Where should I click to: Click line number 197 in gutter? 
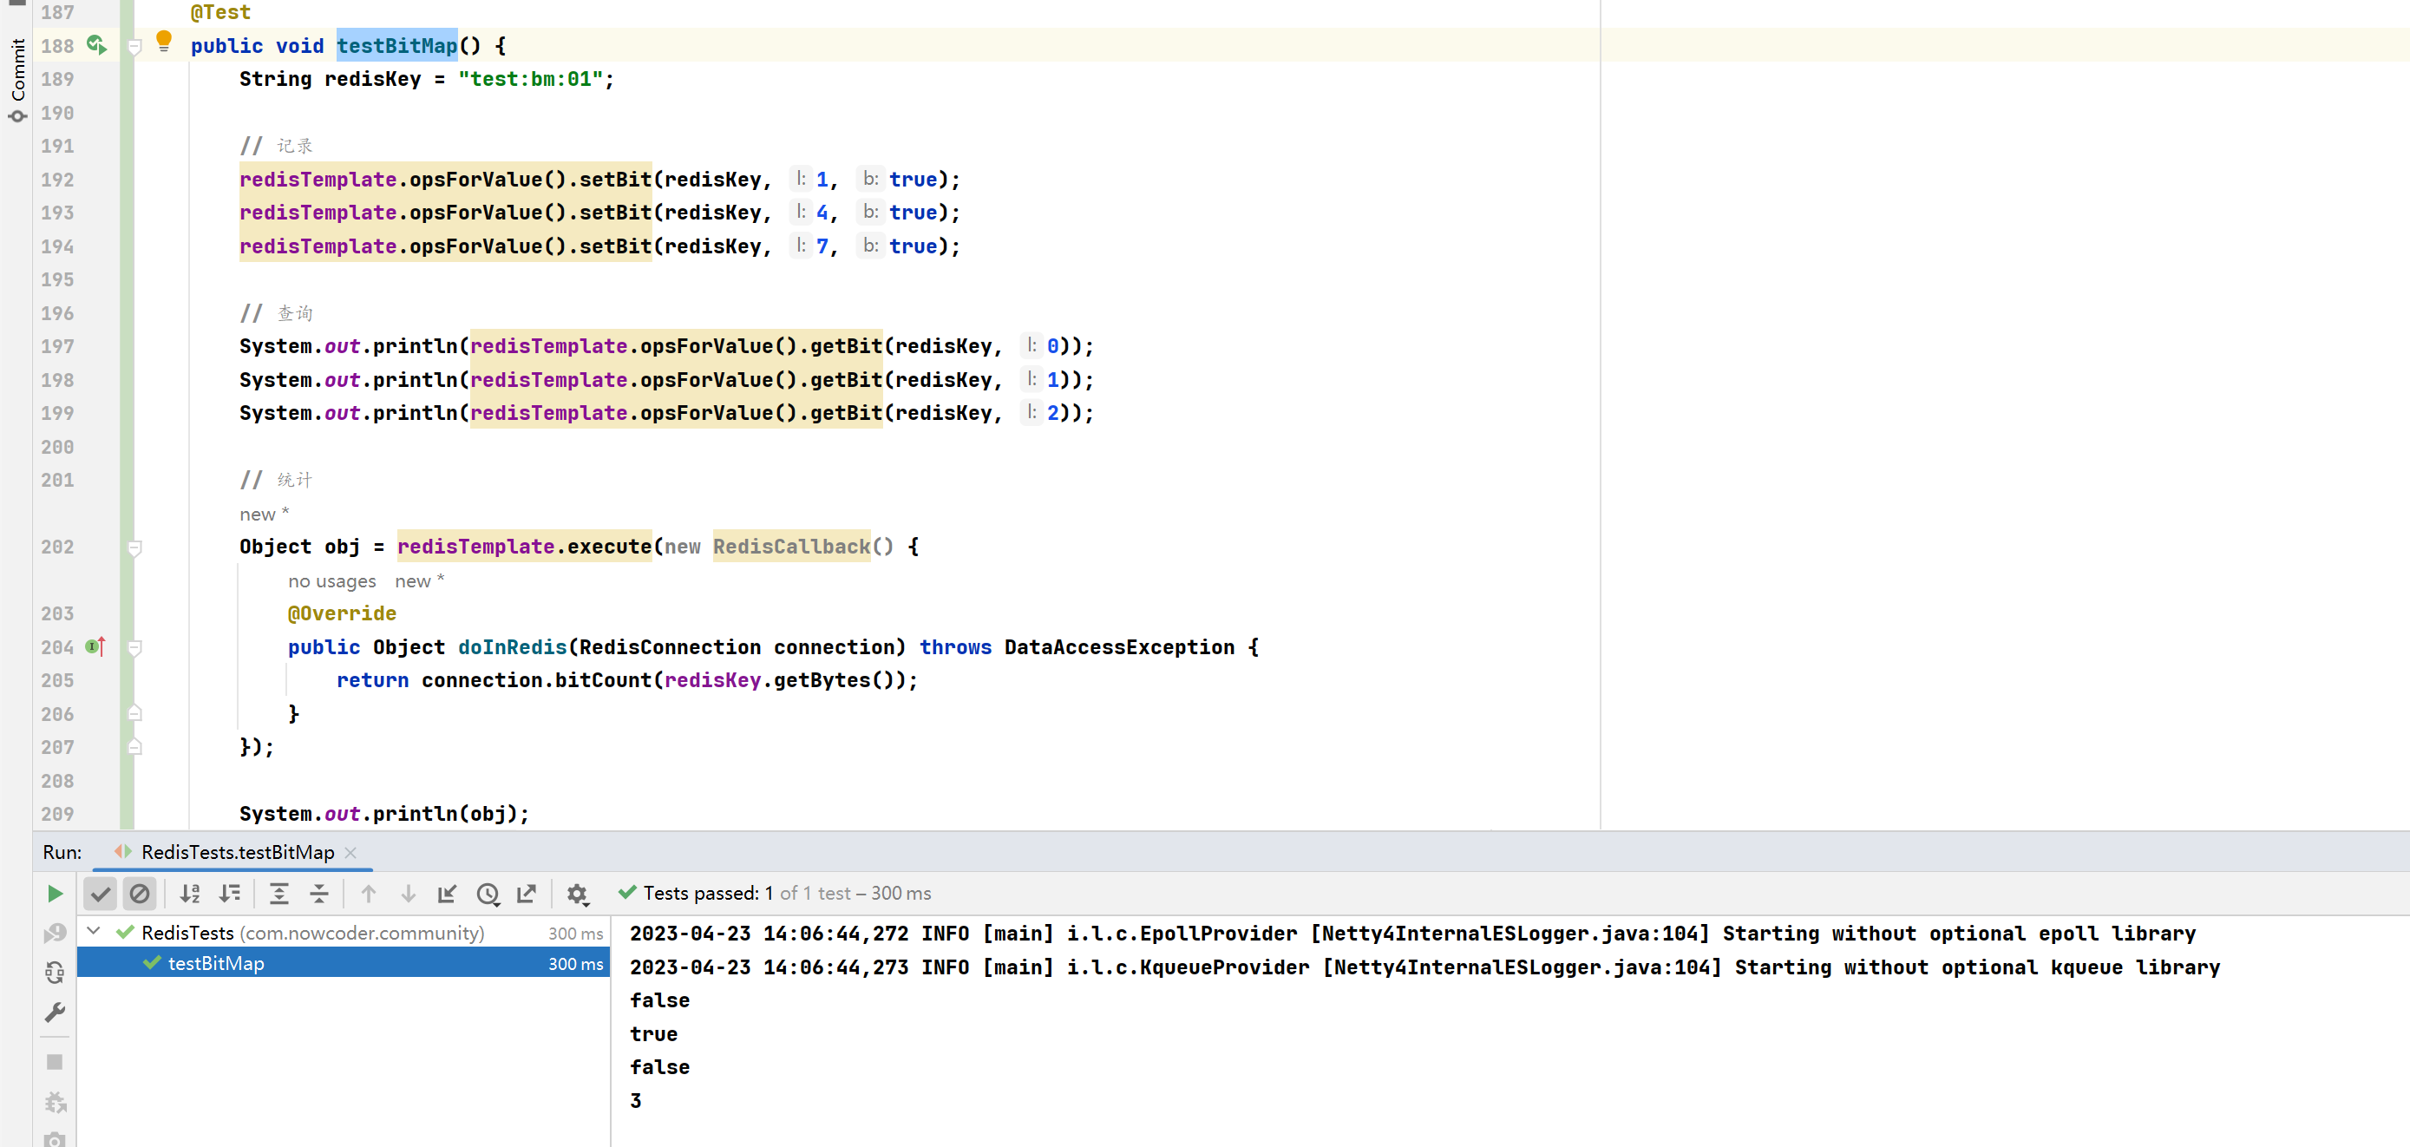click(x=57, y=346)
